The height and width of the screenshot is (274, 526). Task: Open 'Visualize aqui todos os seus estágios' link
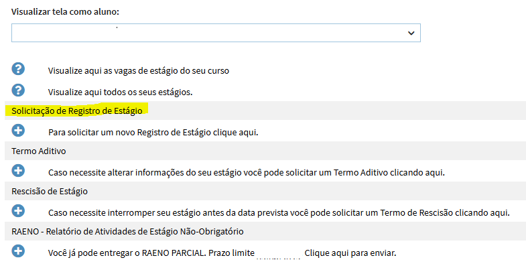[x=120, y=92]
